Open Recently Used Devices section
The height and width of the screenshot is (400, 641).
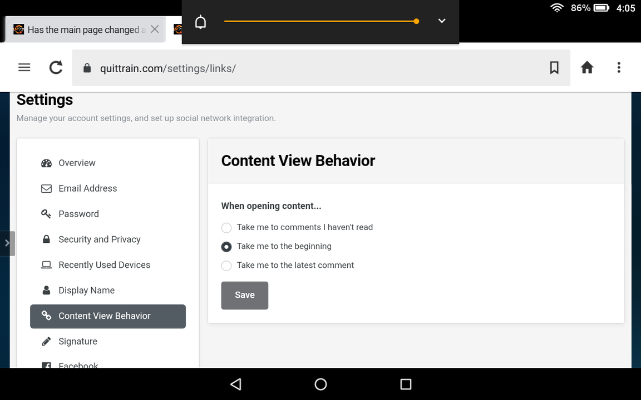pos(104,265)
